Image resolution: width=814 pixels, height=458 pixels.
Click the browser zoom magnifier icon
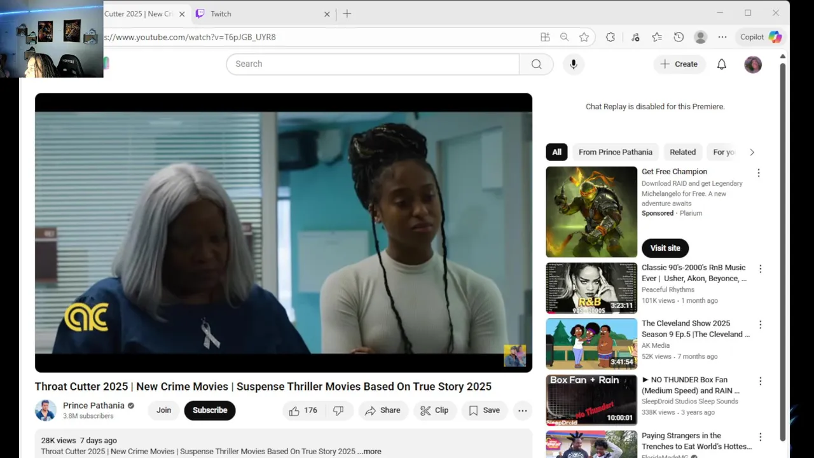click(x=564, y=37)
